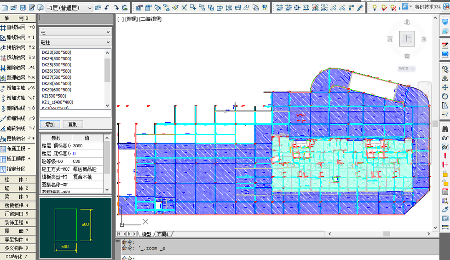
Task: Switch to the 布局1 tab
Action: pyautogui.click(x=163, y=234)
